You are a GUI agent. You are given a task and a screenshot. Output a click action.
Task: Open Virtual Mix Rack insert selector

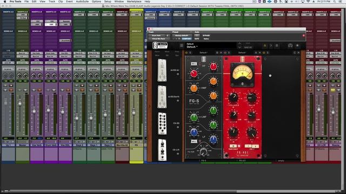pyautogui.click(x=158, y=39)
